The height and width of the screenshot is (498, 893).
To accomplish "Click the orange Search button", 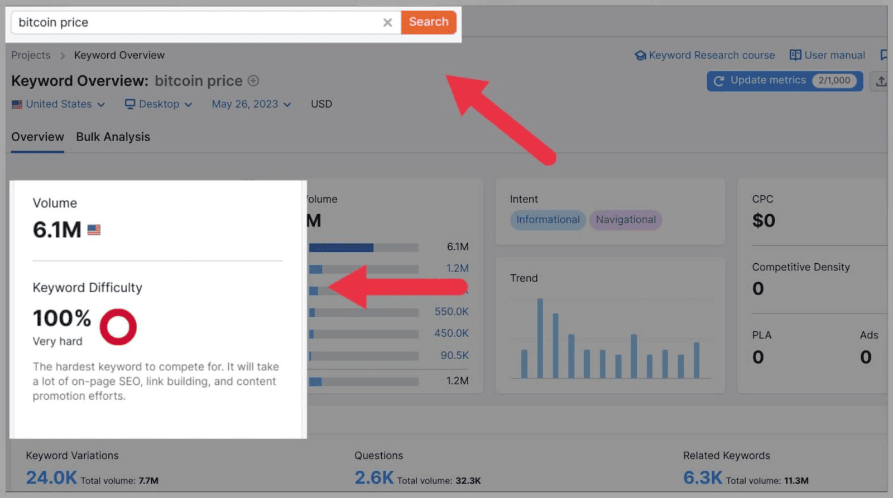I will [x=428, y=22].
